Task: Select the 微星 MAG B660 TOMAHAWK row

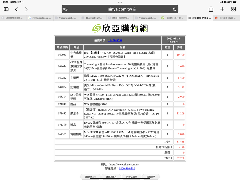Action: (120, 78)
